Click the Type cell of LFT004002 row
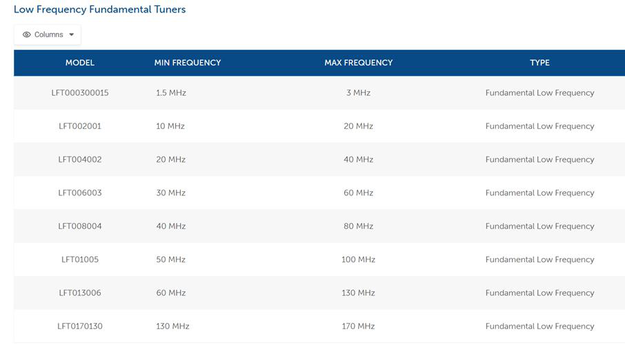The height and width of the screenshot is (345, 625). click(539, 159)
